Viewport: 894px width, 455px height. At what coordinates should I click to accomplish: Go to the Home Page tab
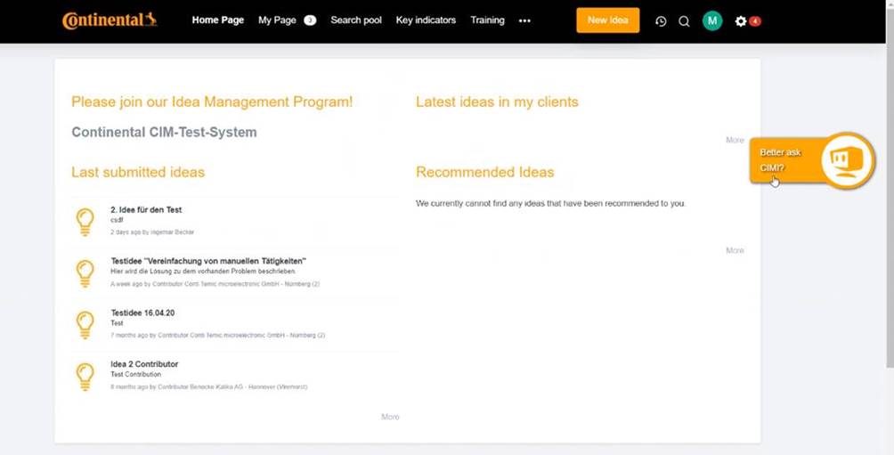tap(218, 20)
